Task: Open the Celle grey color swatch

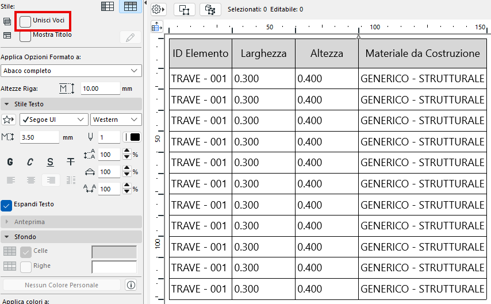Action: (114, 252)
